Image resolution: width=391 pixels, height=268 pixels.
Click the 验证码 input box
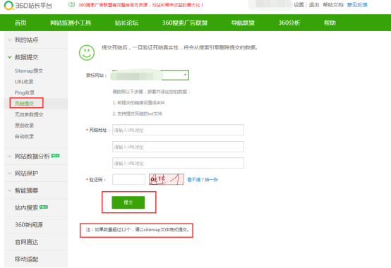click(128, 179)
